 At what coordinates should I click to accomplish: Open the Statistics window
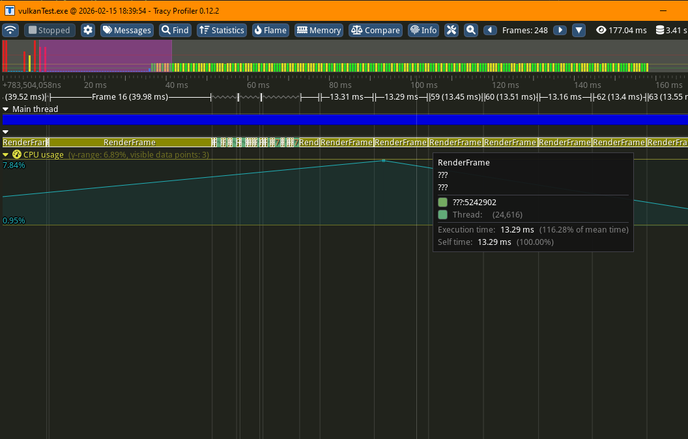coord(222,30)
